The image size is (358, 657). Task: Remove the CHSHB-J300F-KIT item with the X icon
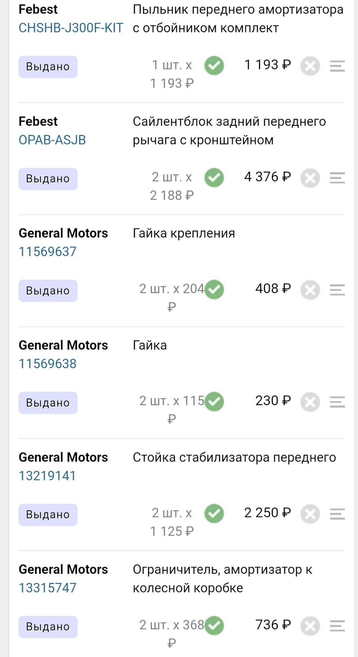(310, 66)
